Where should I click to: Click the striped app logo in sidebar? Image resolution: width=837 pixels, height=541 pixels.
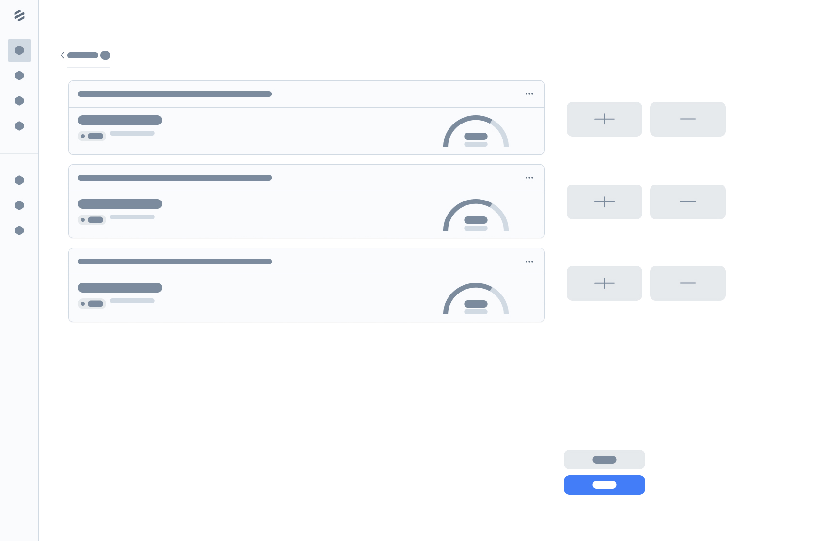pyautogui.click(x=19, y=15)
